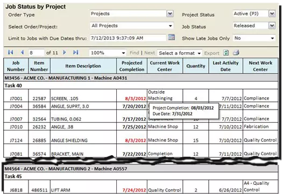The width and height of the screenshot is (283, 194).
Task: Click red date 8/3/2012 for ANGLE SHIELDING
Action: pyautogui.click(x=136, y=141)
